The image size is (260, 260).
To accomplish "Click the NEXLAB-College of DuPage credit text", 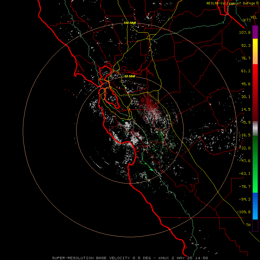I will [233, 3].
